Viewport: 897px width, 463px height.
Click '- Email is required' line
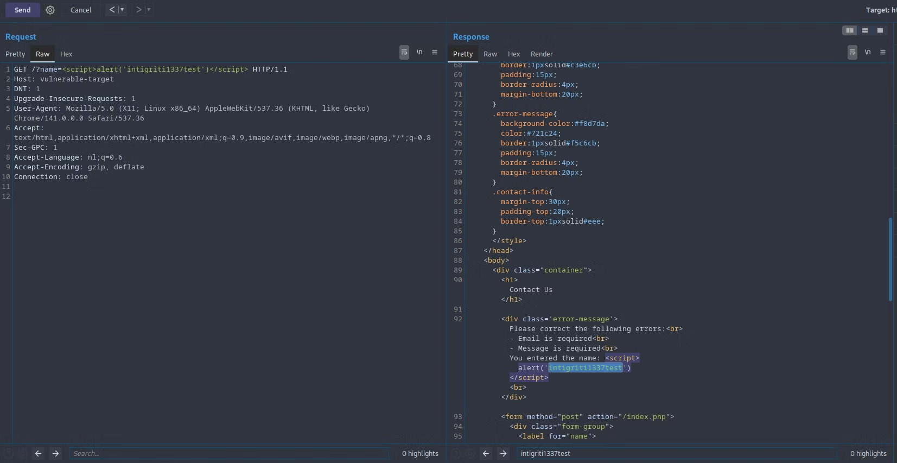point(559,338)
